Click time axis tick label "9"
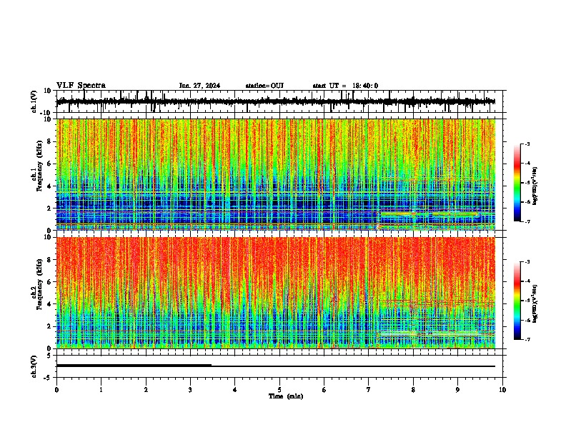This screenshot has height=437, width=566. coord(457,390)
